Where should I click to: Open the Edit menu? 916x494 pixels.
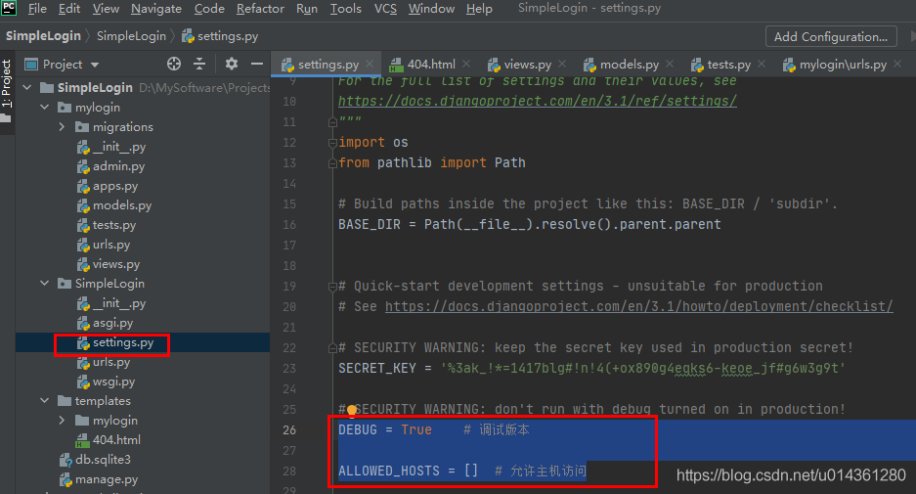[69, 9]
